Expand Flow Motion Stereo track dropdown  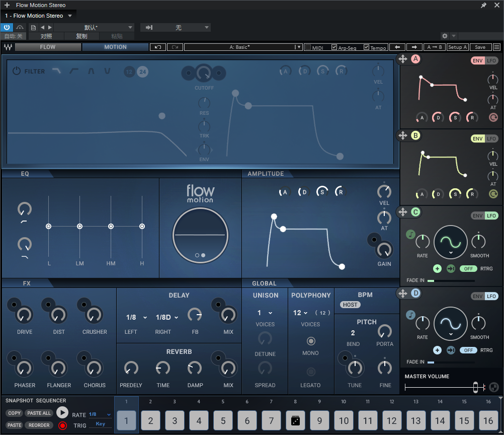click(x=70, y=16)
